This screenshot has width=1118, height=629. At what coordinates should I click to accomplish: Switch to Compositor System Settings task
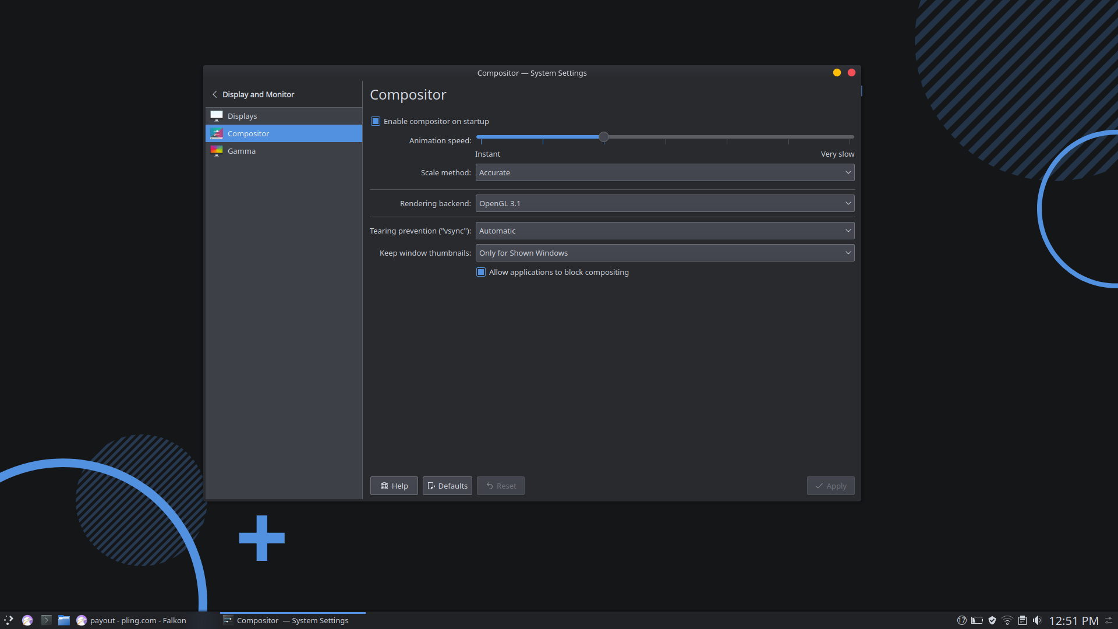(293, 620)
